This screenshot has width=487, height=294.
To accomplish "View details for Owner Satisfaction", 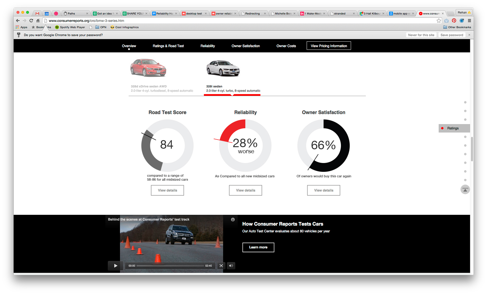I will pyautogui.click(x=324, y=190).
